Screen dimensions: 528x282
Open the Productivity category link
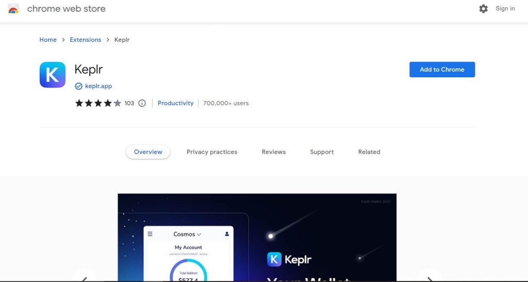[175, 103]
